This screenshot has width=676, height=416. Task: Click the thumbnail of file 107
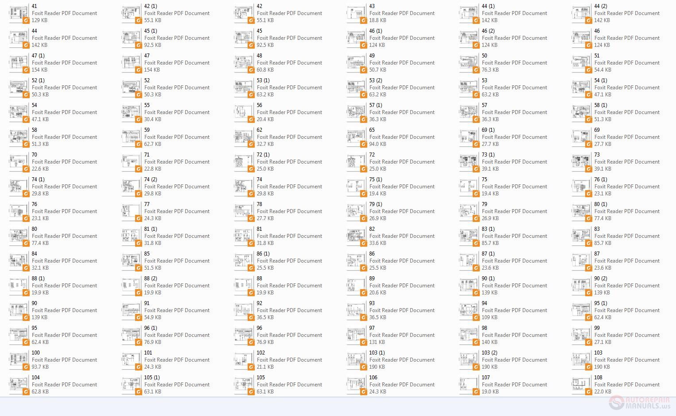[x=469, y=385]
